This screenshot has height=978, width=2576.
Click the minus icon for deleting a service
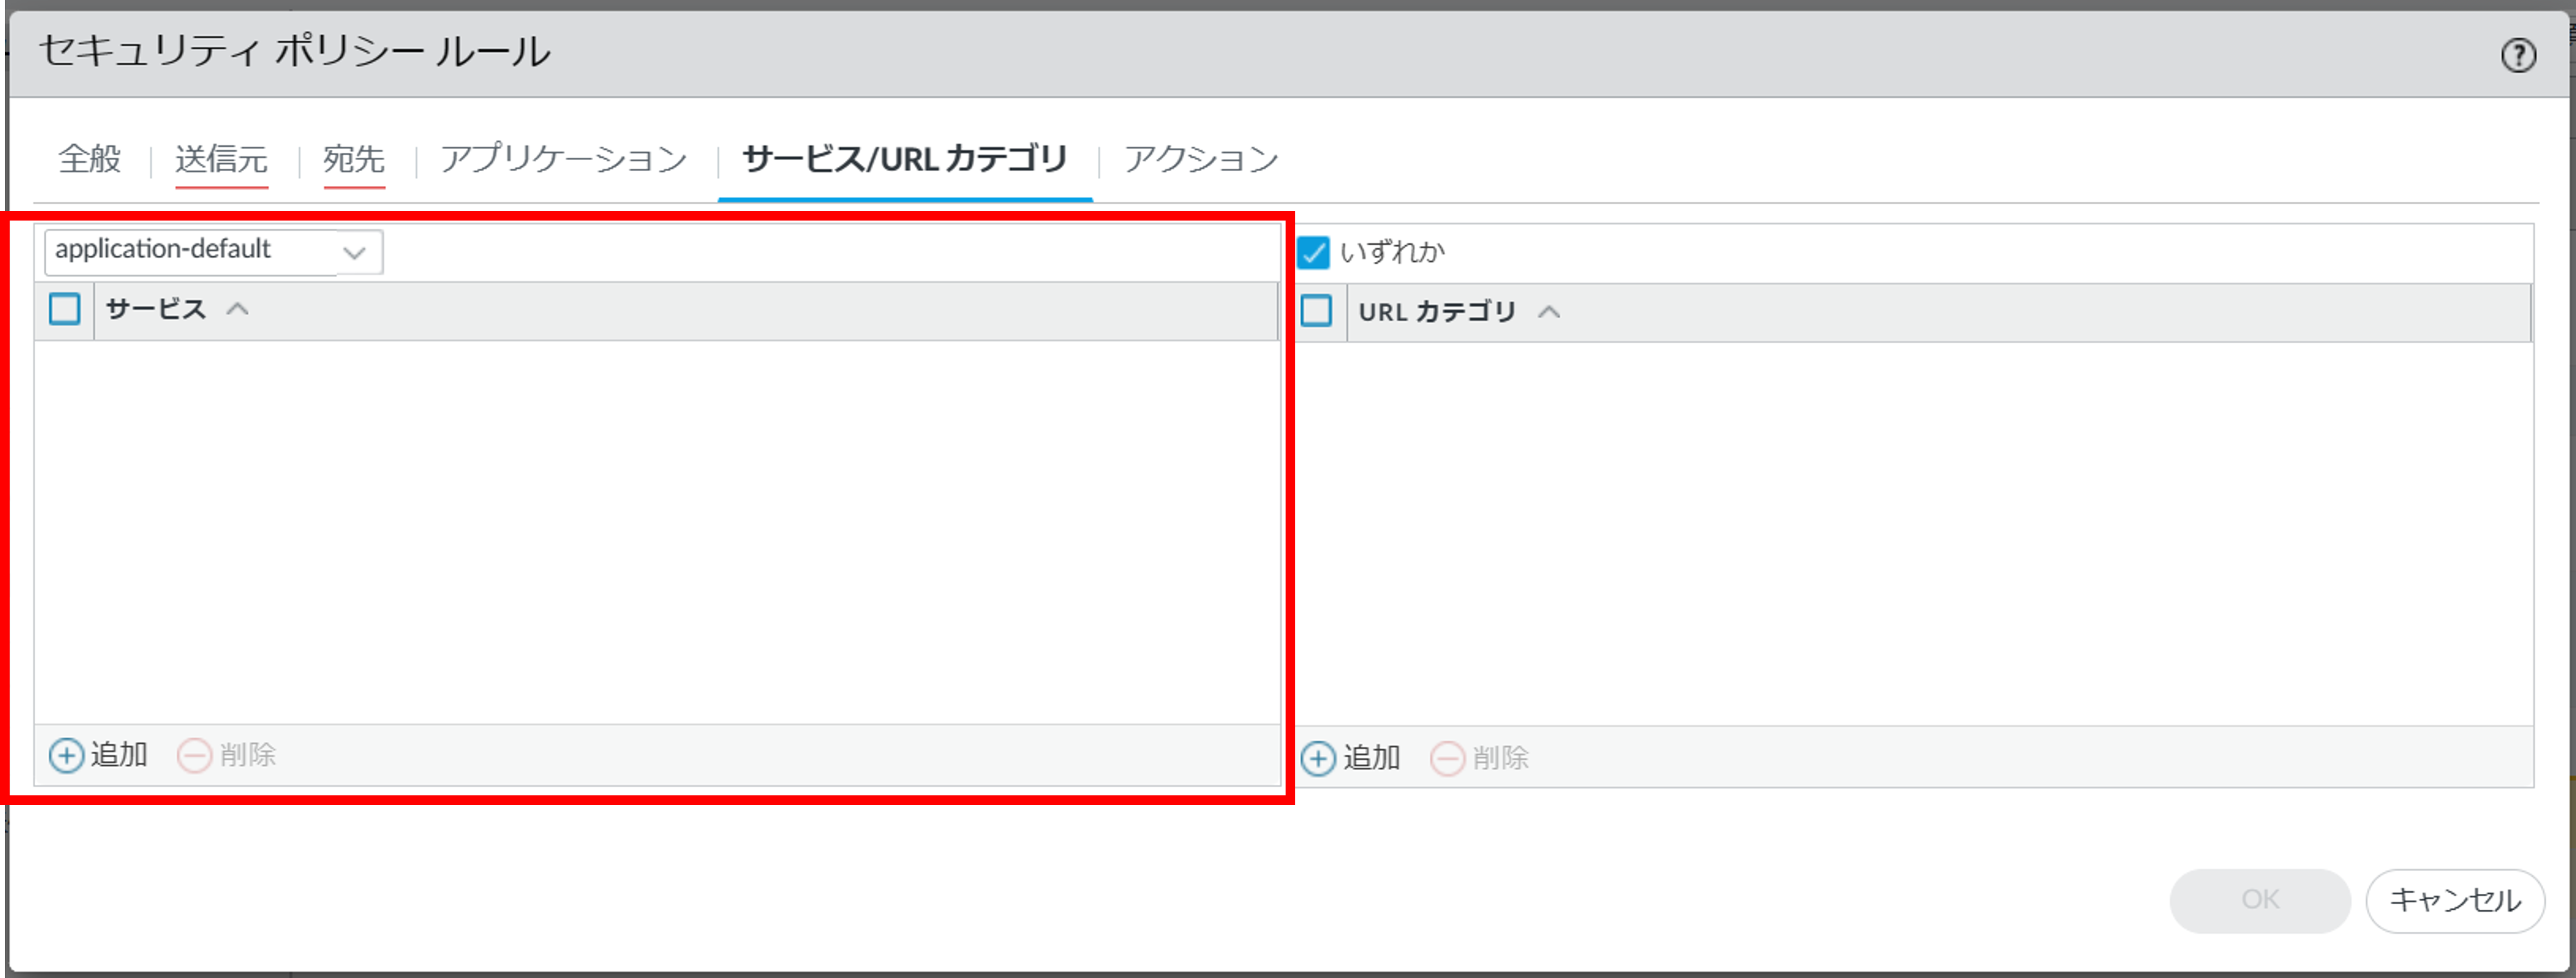(194, 755)
